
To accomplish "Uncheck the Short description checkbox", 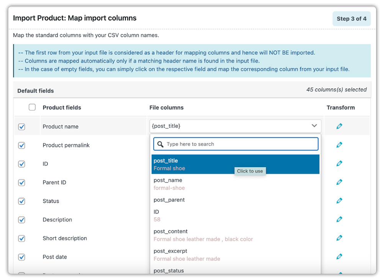I will click(x=22, y=238).
